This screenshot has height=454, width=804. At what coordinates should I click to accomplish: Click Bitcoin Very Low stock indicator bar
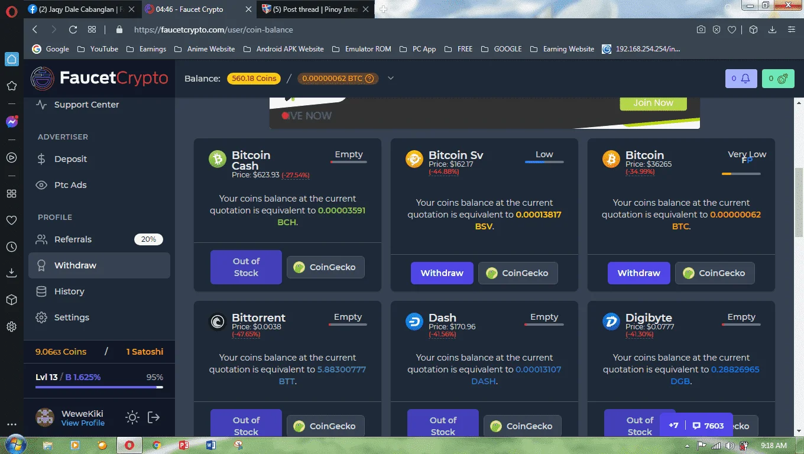tap(741, 174)
